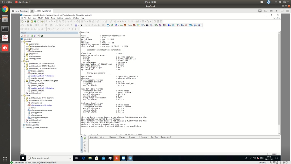Open the Window menu

click(76, 18)
